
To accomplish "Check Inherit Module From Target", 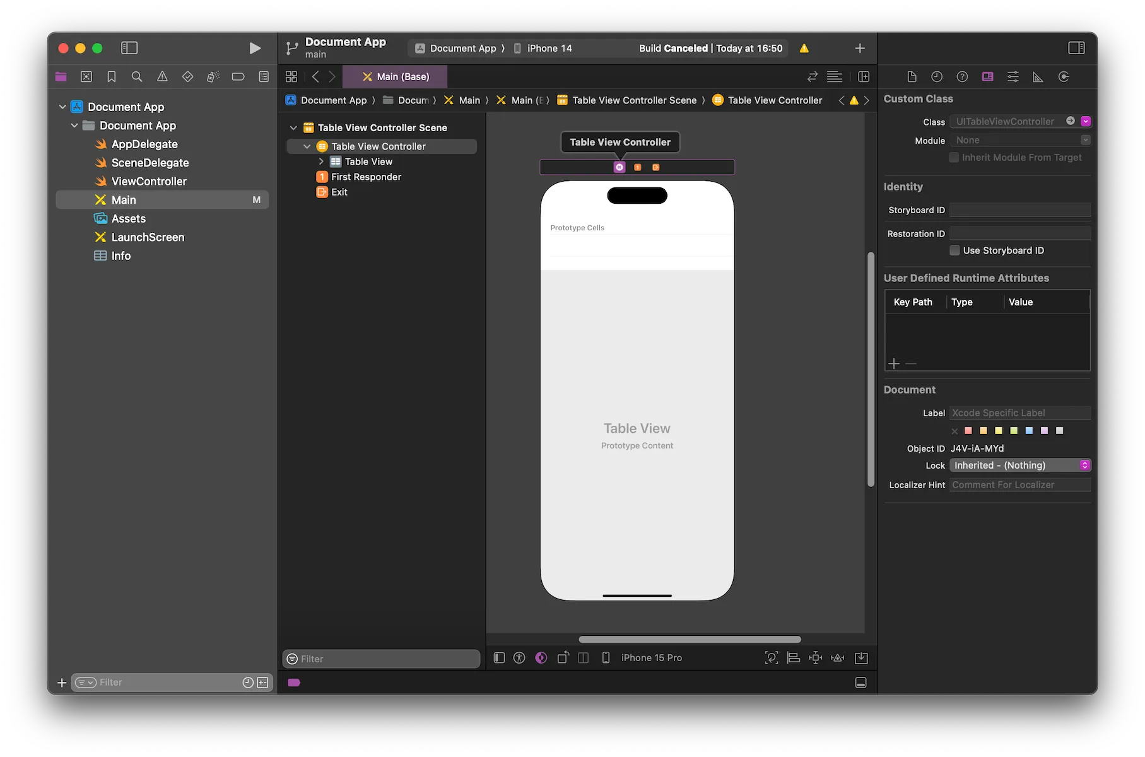I will (x=954, y=158).
